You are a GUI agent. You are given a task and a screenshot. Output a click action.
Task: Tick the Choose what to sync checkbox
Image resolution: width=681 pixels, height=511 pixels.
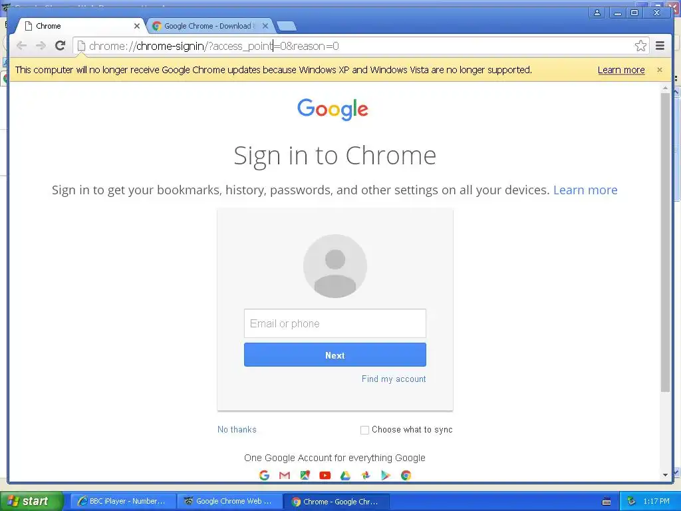point(365,430)
